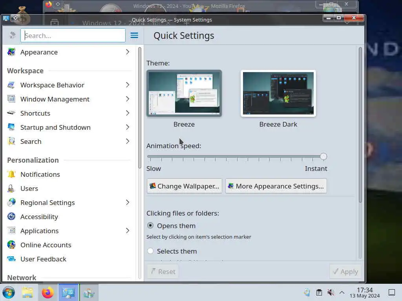
Task: Click the Users icon
Action: pos(11,189)
